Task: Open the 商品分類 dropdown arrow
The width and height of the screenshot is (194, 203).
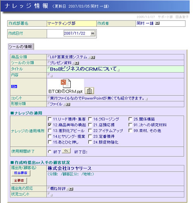Action: tap(93, 57)
